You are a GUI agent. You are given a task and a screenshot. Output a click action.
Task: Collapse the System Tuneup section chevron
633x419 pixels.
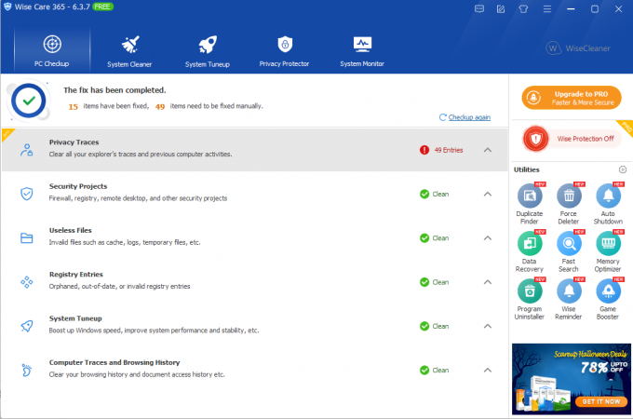coord(488,326)
